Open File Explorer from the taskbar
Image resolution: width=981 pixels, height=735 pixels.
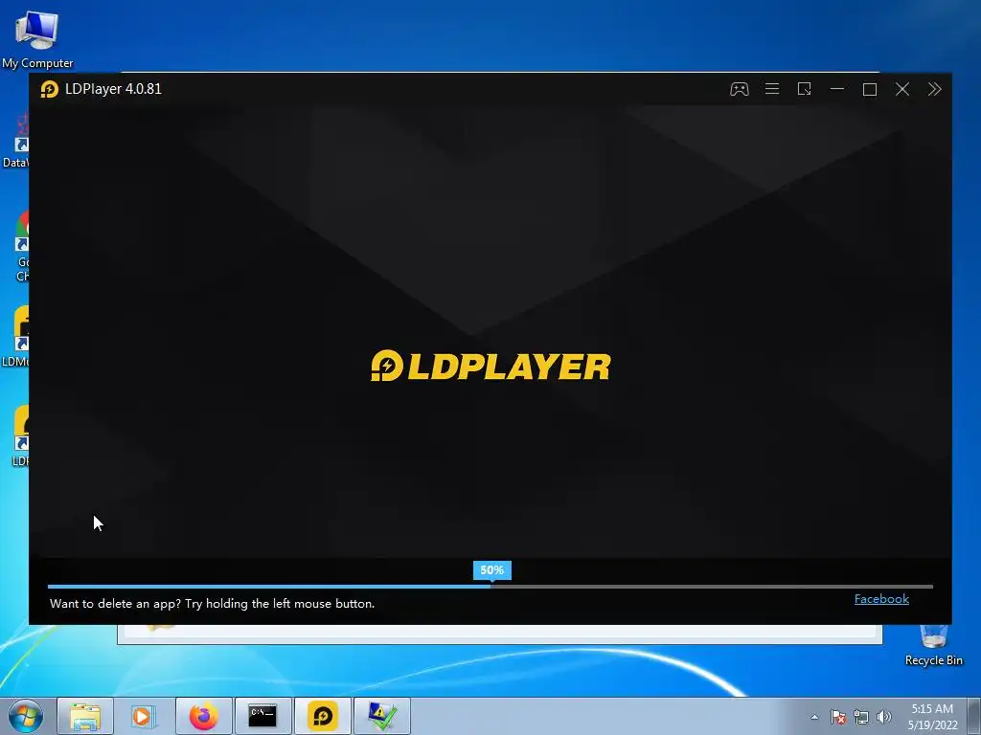[x=85, y=716]
